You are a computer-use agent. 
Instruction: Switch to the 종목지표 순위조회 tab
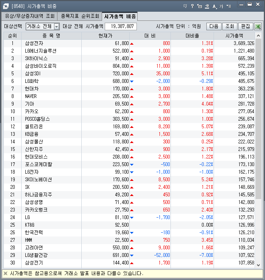[x=80, y=16]
